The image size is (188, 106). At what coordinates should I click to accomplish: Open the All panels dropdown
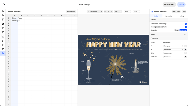[95, 11]
